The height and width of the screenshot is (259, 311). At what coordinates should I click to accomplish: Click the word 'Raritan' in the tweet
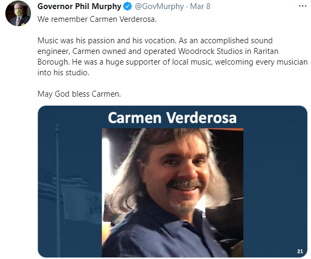coord(266,51)
